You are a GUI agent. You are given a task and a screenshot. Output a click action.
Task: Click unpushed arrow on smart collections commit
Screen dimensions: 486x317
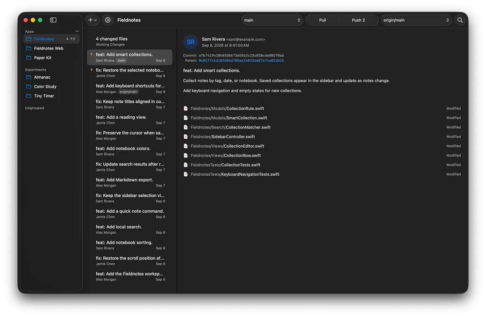tap(92, 54)
